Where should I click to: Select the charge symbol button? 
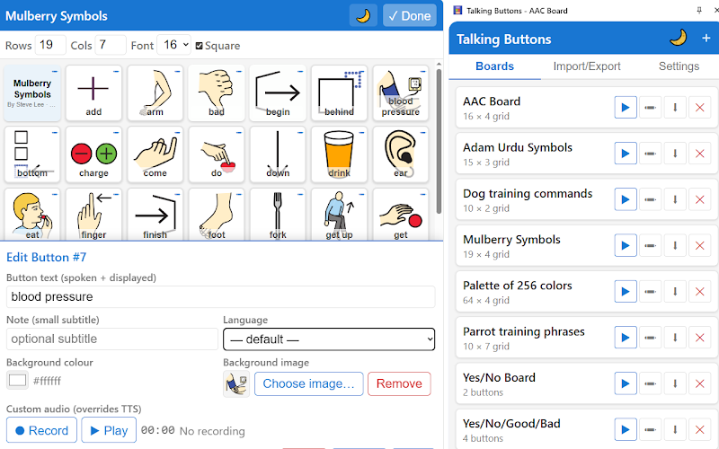(93, 154)
